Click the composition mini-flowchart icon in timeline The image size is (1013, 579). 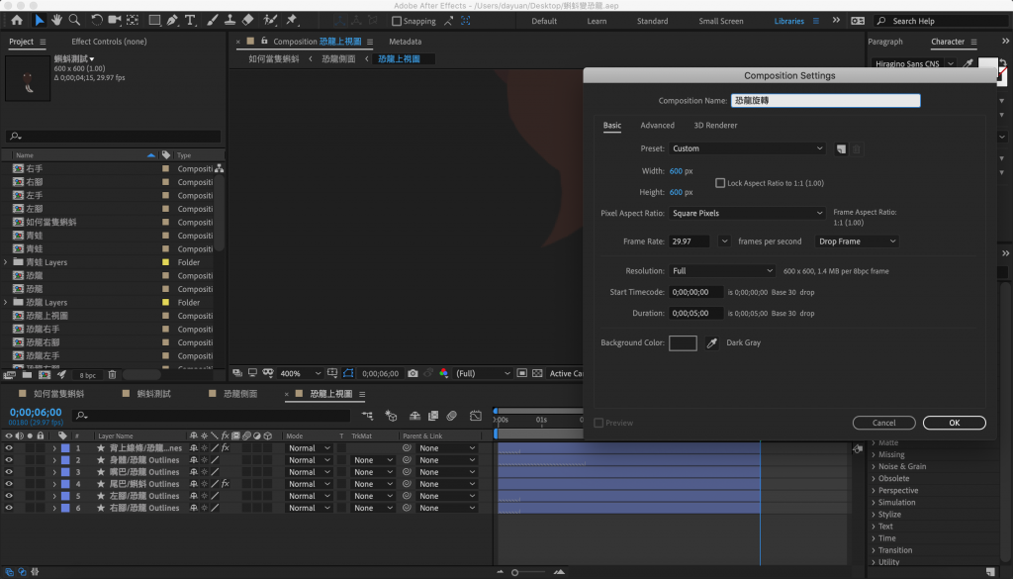click(368, 416)
